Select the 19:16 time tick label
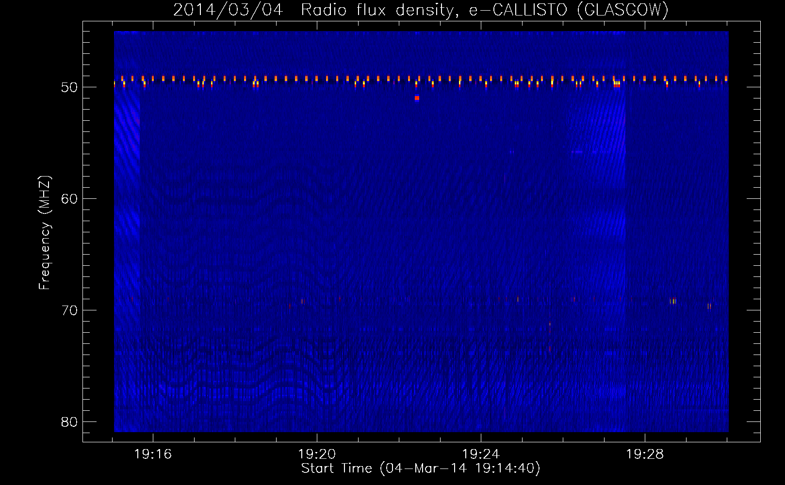Viewport: 785px width, 485px height. (153, 454)
